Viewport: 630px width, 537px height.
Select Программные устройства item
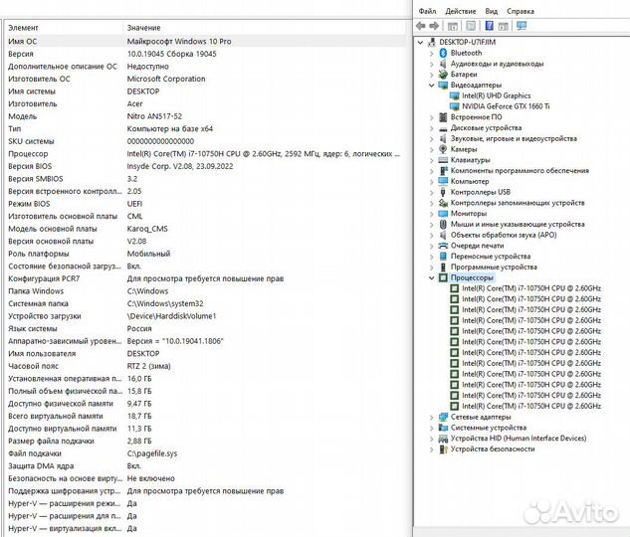click(494, 267)
